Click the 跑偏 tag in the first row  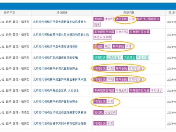(x=97, y=24)
